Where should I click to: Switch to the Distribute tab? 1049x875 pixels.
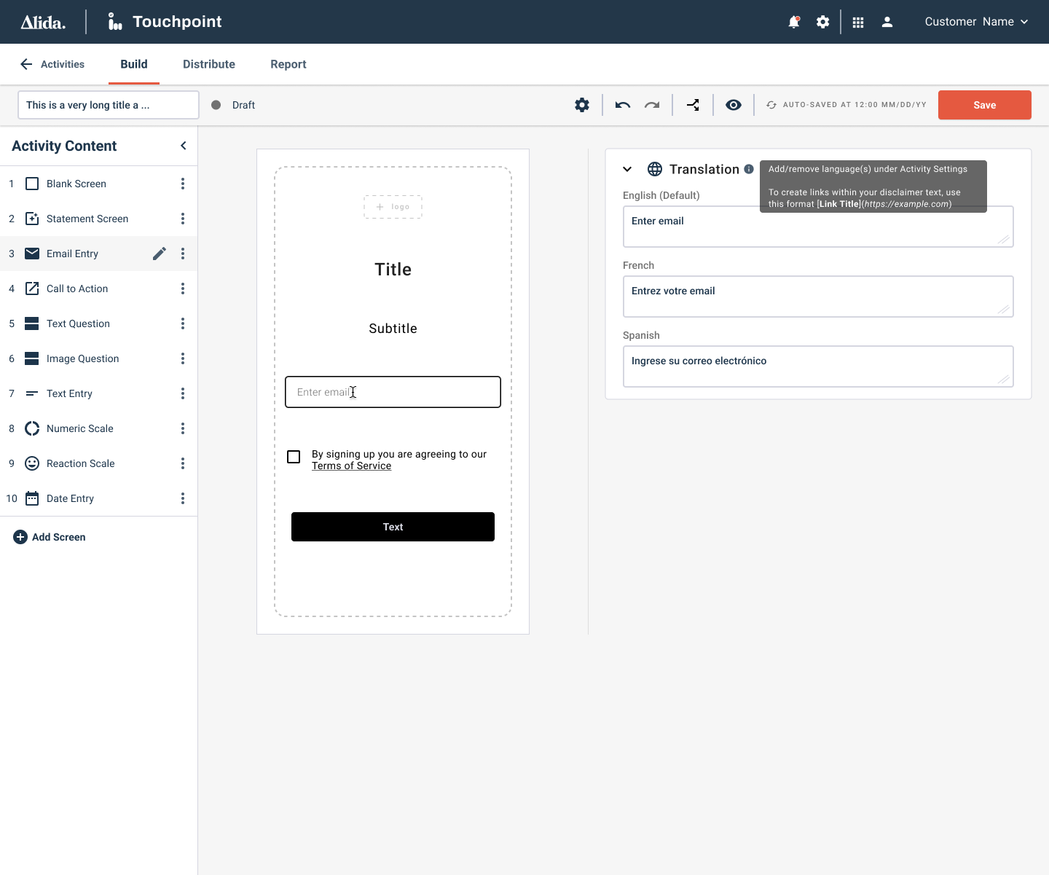tap(209, 64)
